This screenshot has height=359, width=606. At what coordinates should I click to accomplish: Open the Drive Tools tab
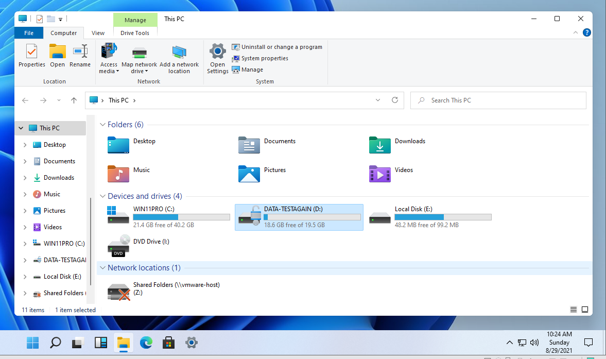[x=134, y=33]
